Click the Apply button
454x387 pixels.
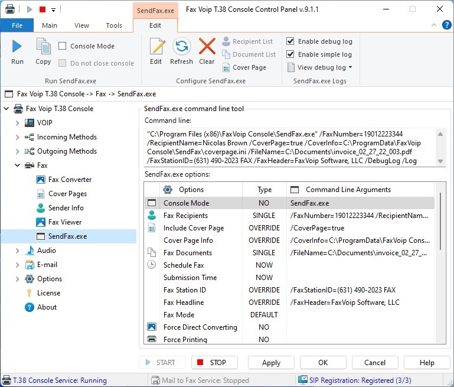click(271, 362)
